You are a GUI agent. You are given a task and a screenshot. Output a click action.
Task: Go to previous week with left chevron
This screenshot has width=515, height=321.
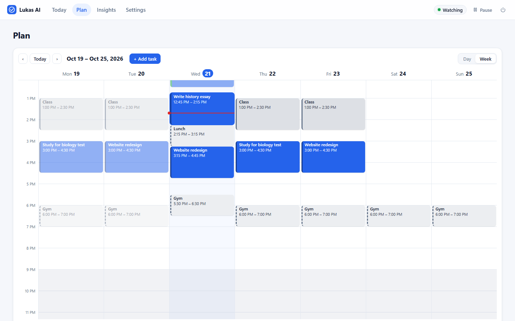pyautogui.click(x=23, y=59)
